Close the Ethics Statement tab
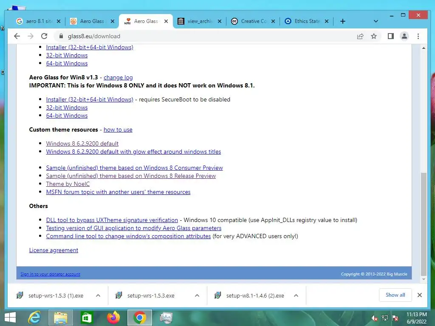 [x=327, y=21]
